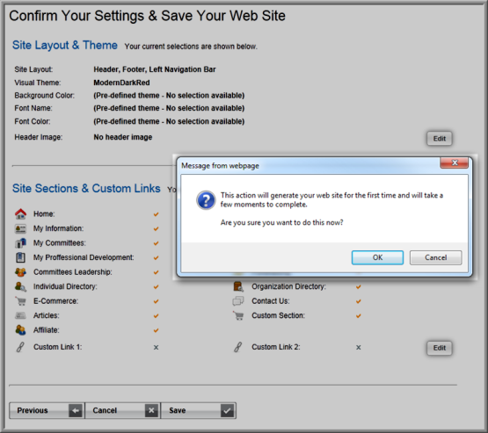The image size is (488, 433).
Task: Click the Contact Us chat icon
Action: (238, 301)
